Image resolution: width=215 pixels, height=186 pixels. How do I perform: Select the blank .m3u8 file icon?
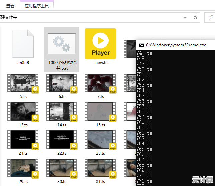(x=23, y=43)
